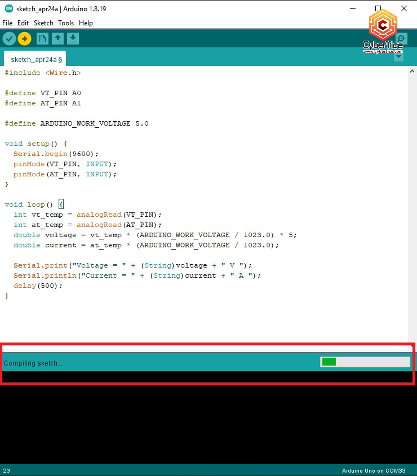
Task: Click the compile progress bar
Action: pos(365,362)
